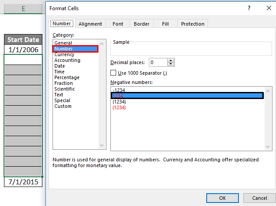Screen dimensions: 276x206
Task: Select Currency in Category list
Action: (64, 54)
